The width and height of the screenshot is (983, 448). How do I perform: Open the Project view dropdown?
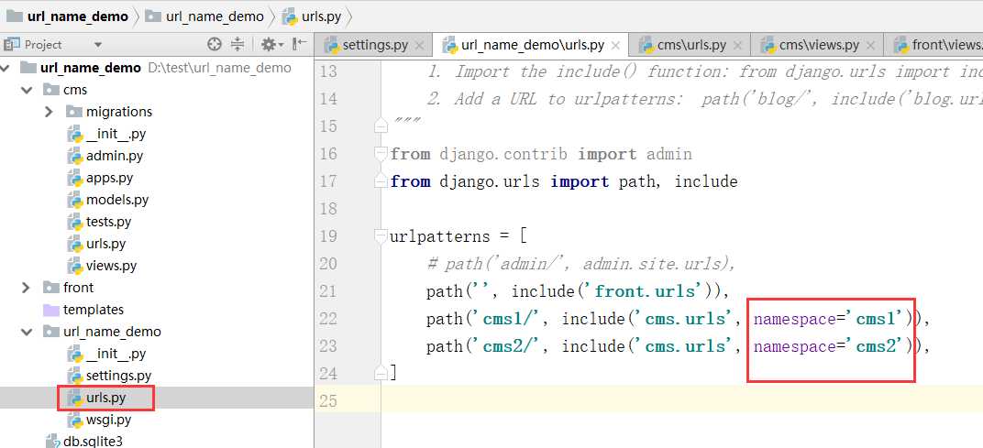click(x=97, y=45)
